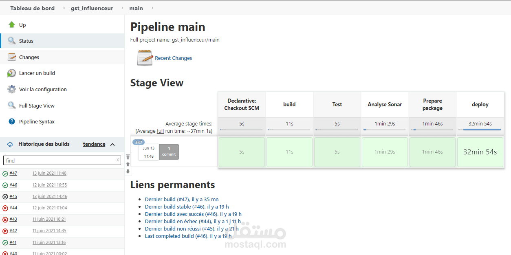Image resolution: width=511 pixels, height=255 pixels.
Task: Click the Pipeline Syntax help icon
Action: click(x=12, y=121)
